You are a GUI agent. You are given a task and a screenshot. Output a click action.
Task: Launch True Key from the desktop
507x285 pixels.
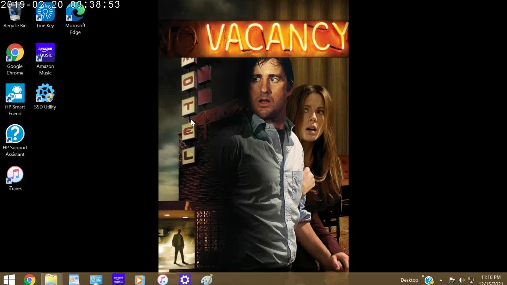pos(45,16)
